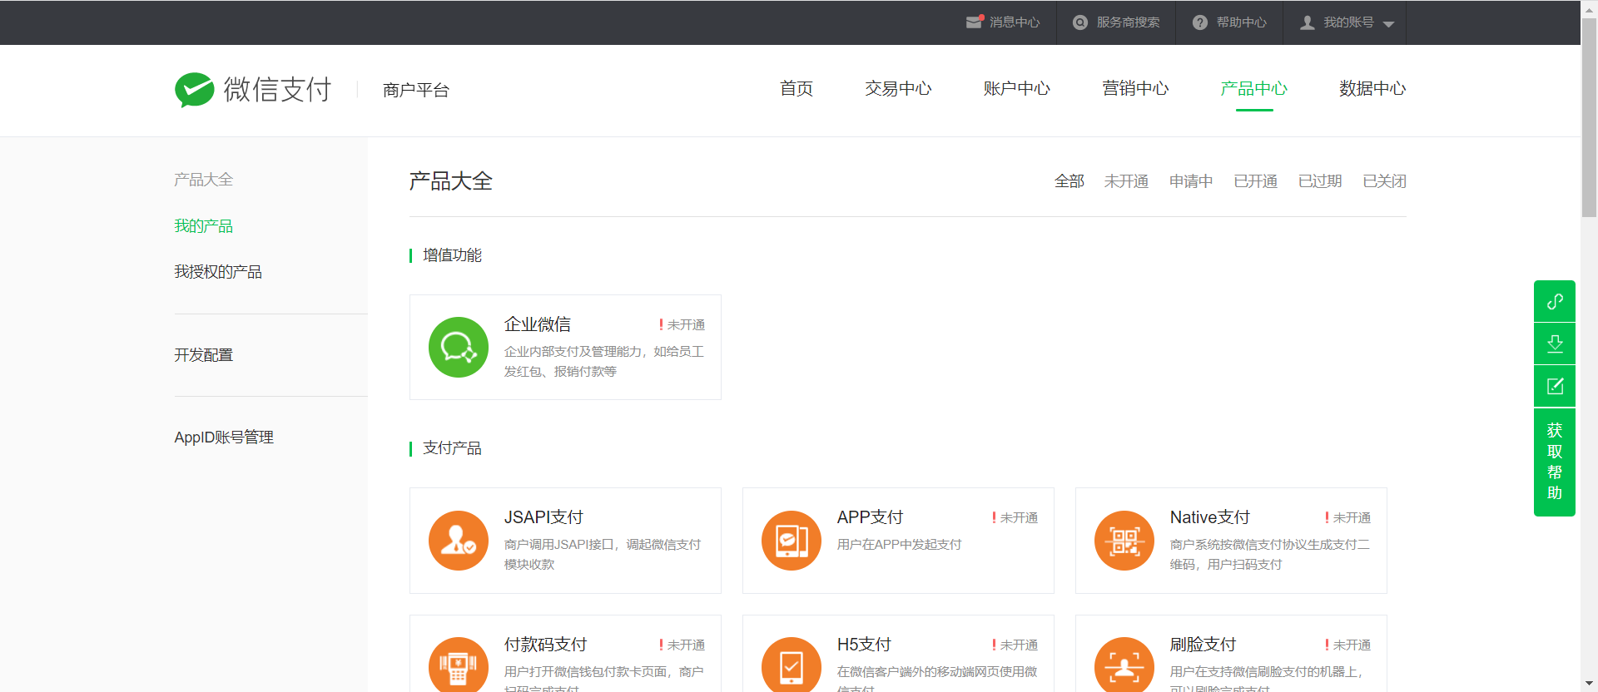Screen dimensions: 1598x692
Task: Click the my account person icon
Action: (1308, 22)
